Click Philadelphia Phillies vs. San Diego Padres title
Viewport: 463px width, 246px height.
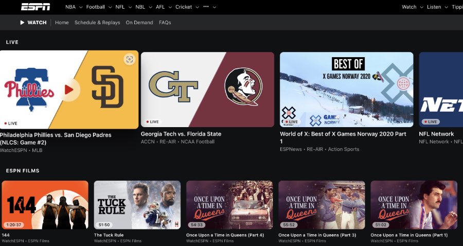[56, 138]
